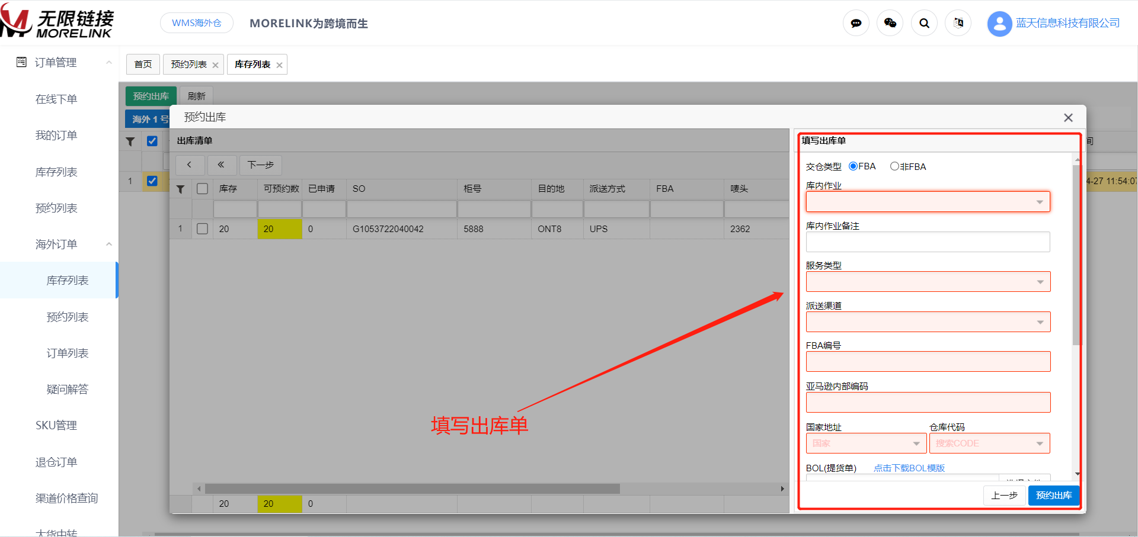Open the 国家 country dropdown
Image resolution: width=1138 pixels, height=537 pixels.
point(866,443)
